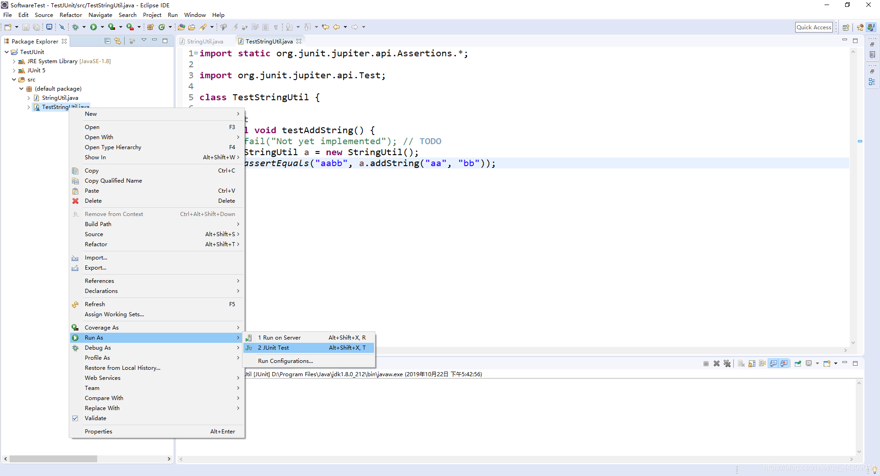
Task: Clear the console using the console icon
Action: 741,363
